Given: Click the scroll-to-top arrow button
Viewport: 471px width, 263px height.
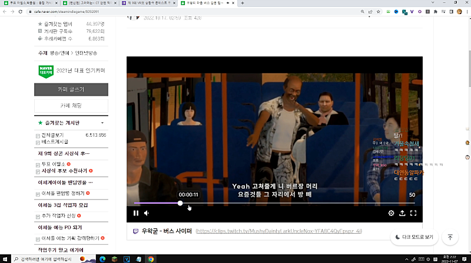Looking at the screenshot, I should 450,237.
